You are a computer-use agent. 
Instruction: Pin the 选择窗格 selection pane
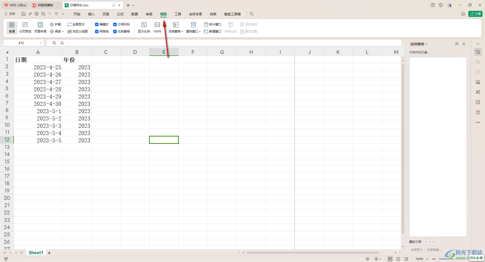(457, 44)
